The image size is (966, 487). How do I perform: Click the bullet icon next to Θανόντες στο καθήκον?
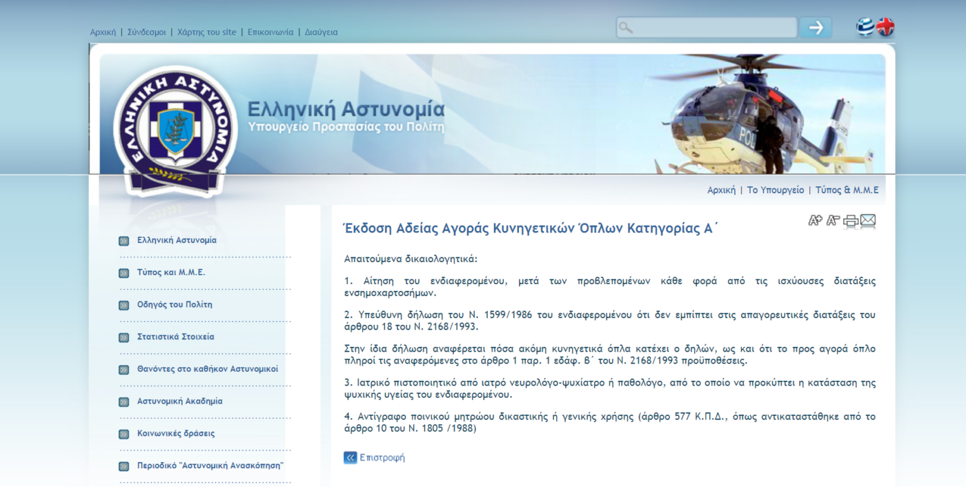pyautogui.click(x=124, y=370)
